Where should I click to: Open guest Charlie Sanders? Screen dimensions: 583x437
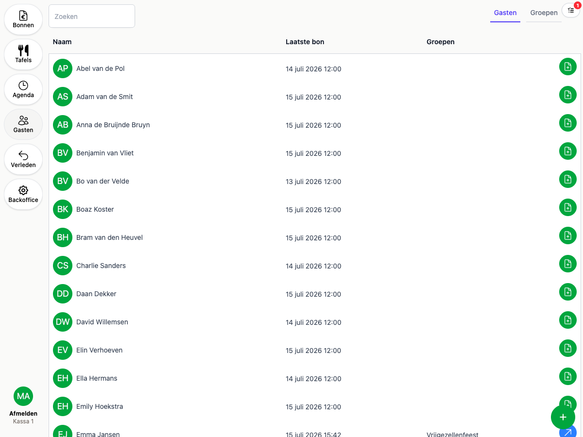101,266
